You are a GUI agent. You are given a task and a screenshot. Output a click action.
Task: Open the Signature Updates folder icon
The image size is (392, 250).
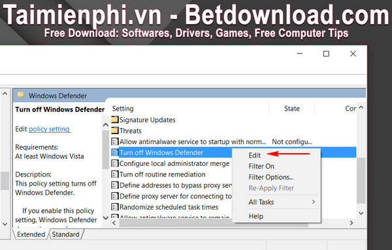coord(115,120)
